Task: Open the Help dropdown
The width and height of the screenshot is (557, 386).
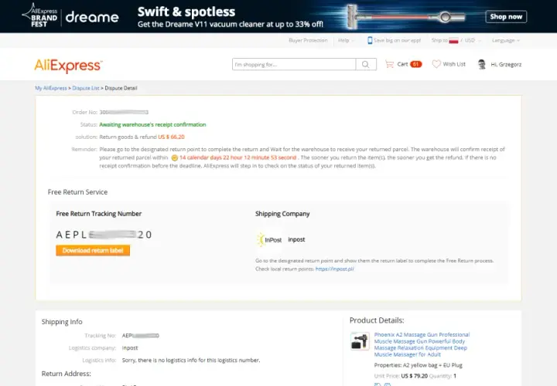Action: (x=346, y=40)
